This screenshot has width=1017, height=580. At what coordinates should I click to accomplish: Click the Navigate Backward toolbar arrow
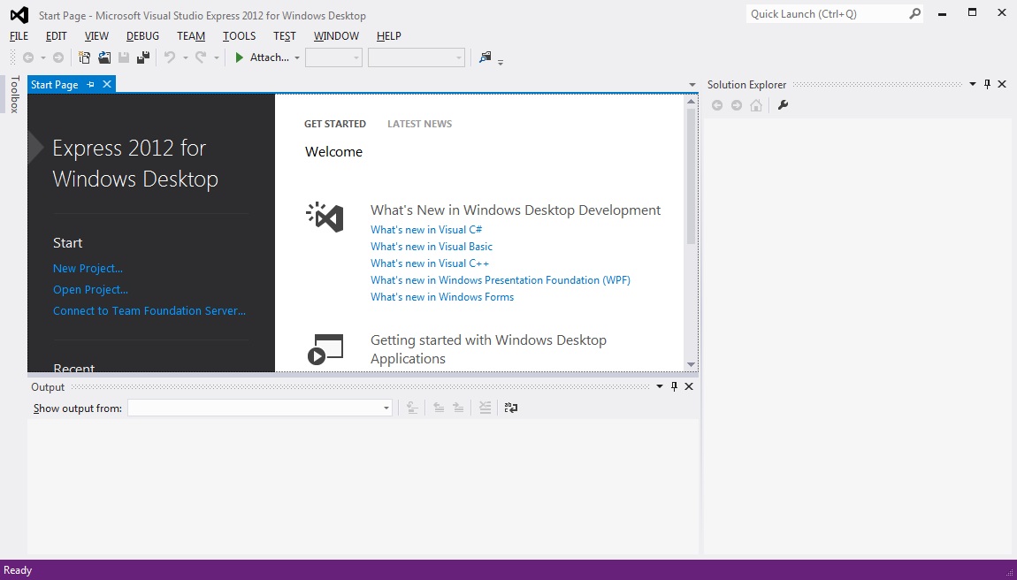point(28,57)
